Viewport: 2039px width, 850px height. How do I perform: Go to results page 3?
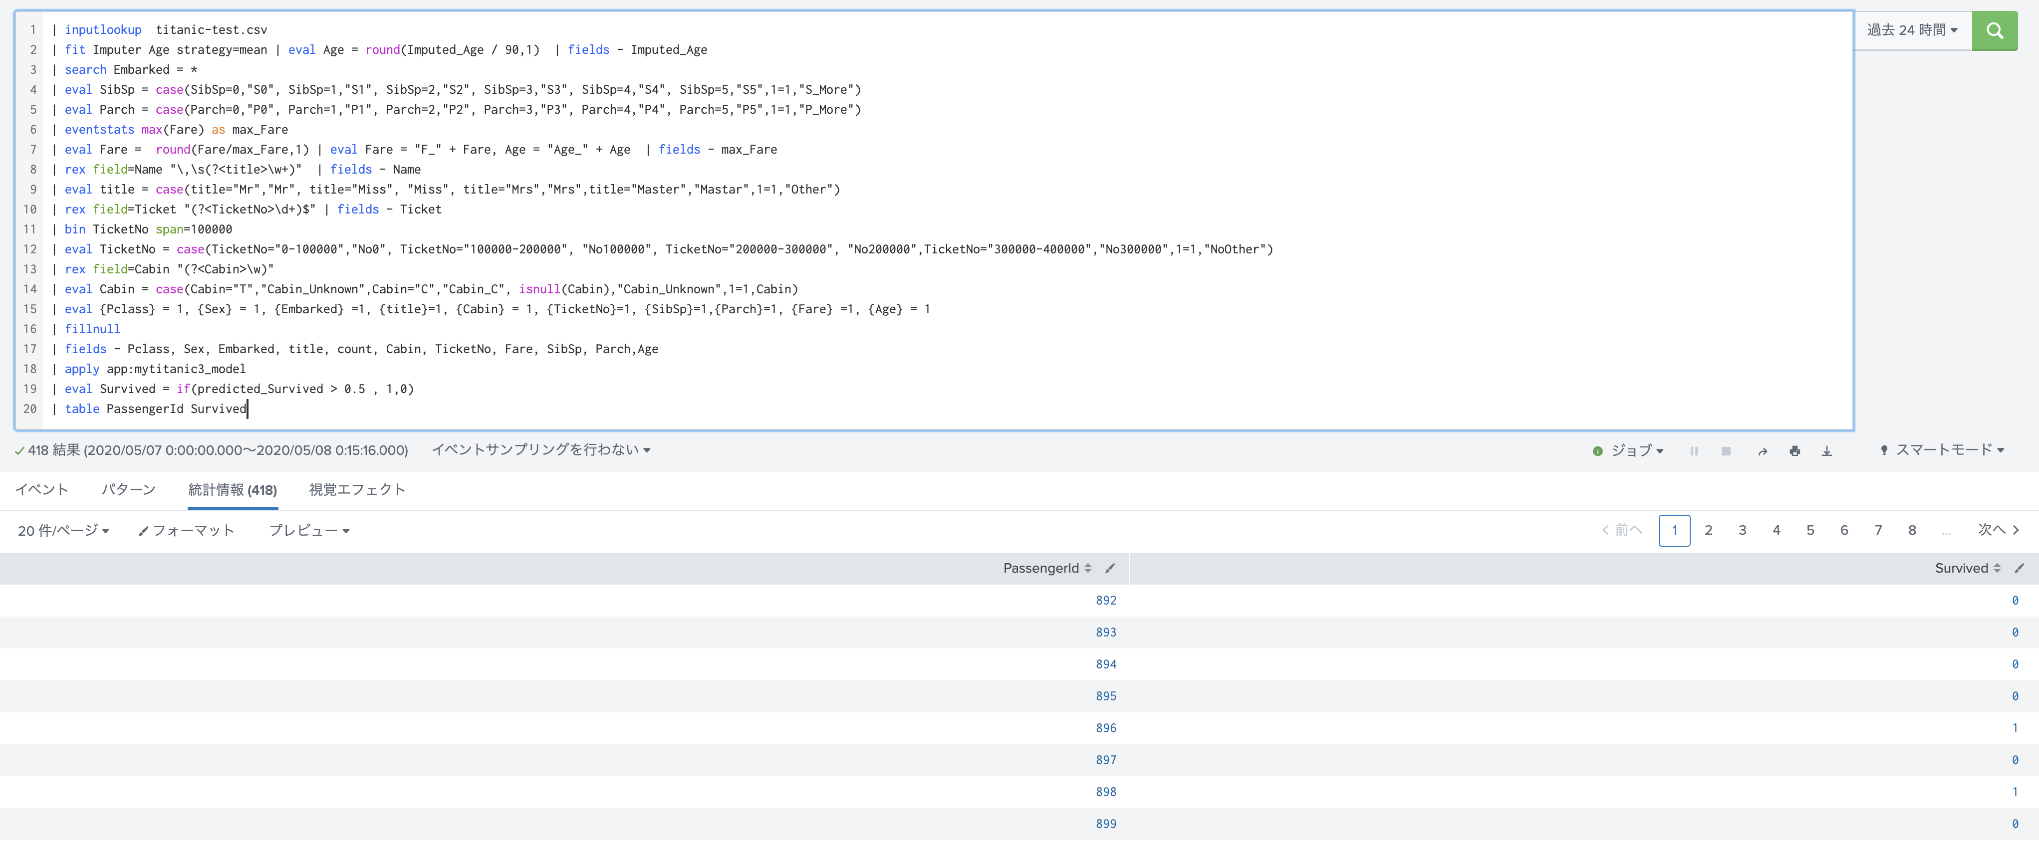(1742, 530)
